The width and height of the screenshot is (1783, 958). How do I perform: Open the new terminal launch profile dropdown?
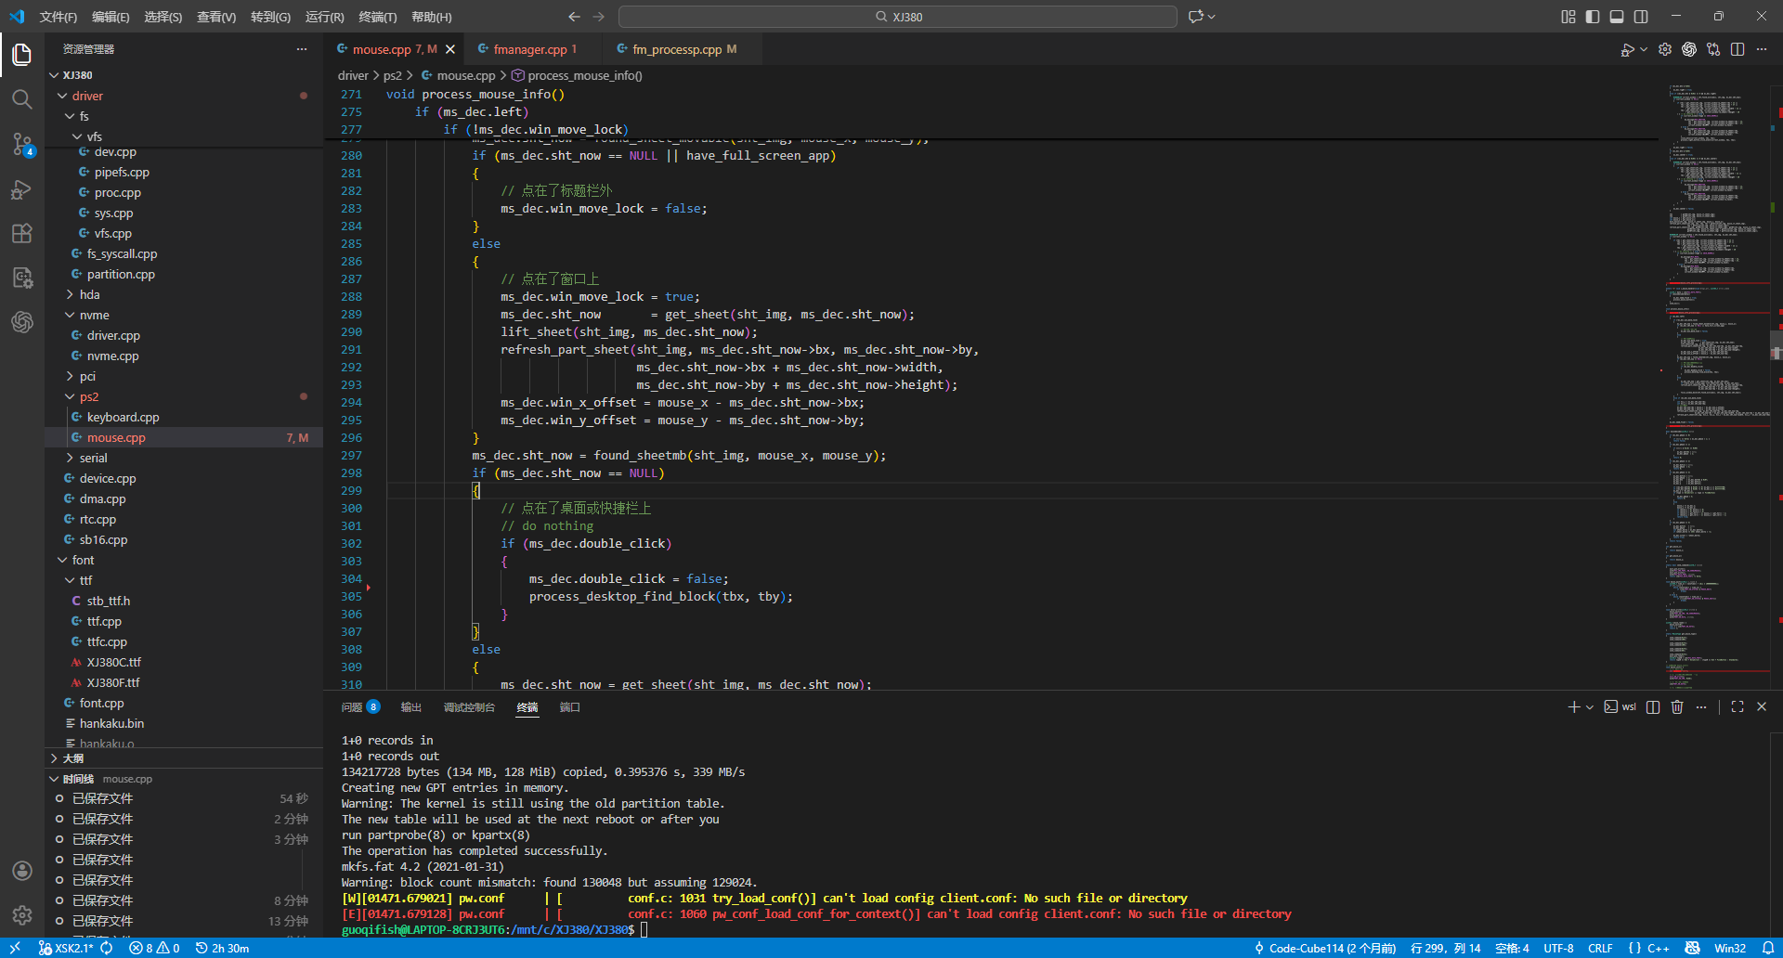click(x=1590, y=707)
